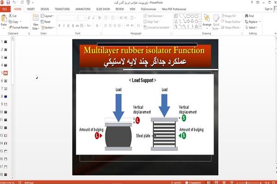277x184 pixels.
Task: Select the text box shape in gallery
Action: point(176,16)
